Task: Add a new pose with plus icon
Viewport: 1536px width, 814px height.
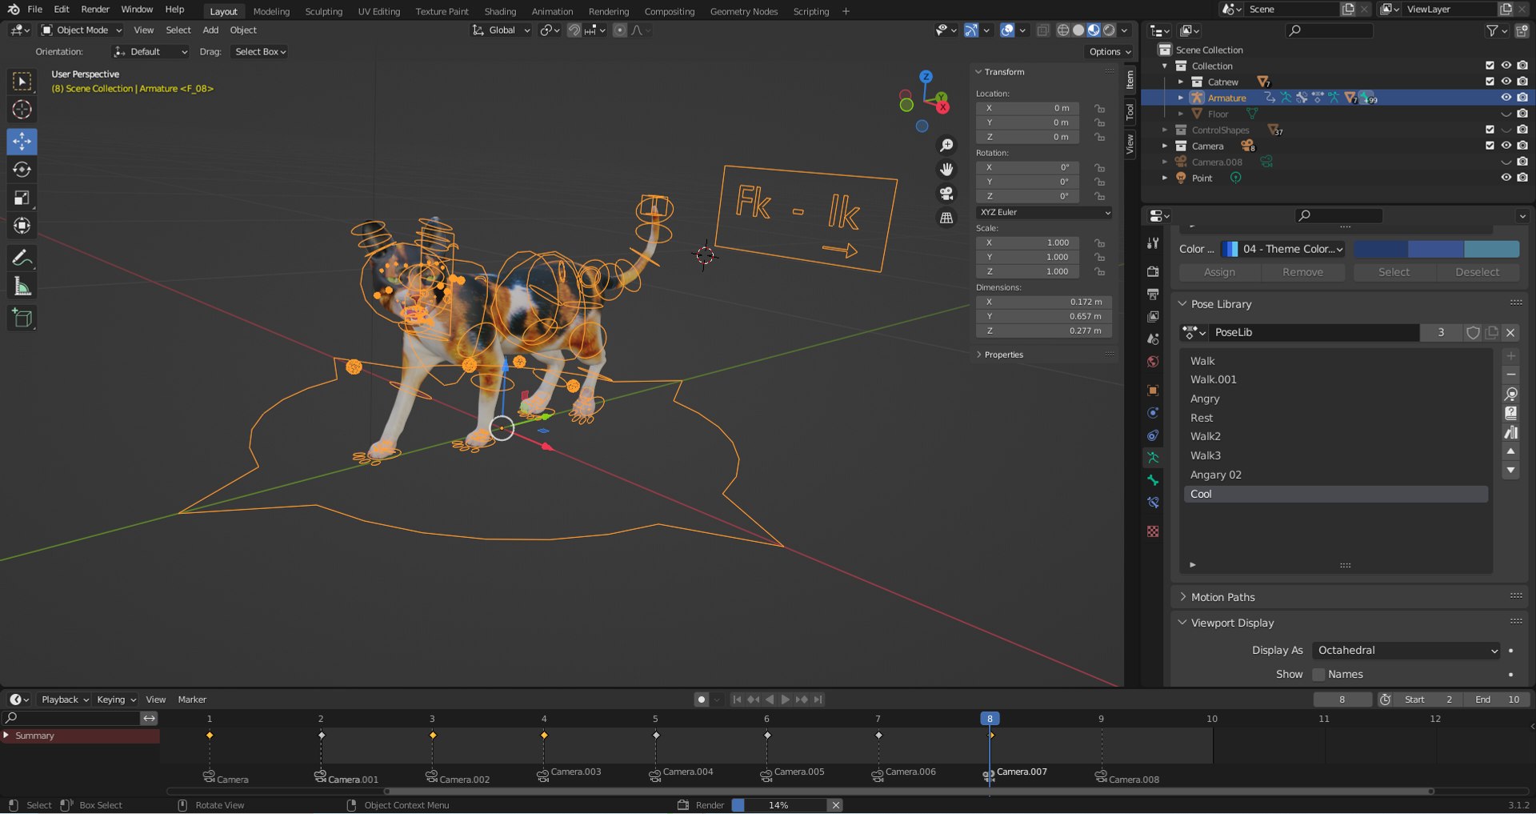Action: coord(1510,355)
